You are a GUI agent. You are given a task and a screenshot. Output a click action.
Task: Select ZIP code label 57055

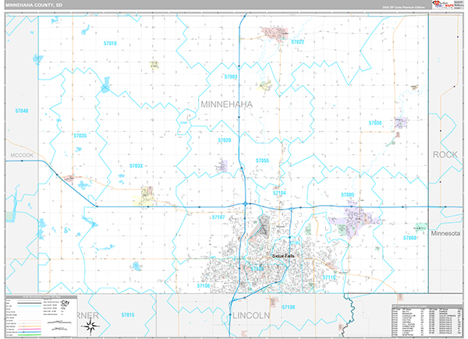pos(262,161)
